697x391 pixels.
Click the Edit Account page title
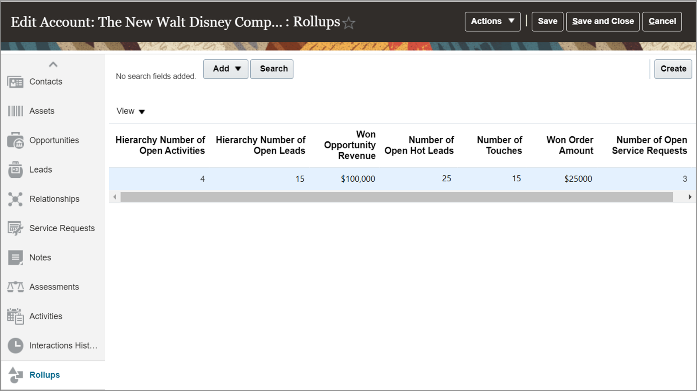175,22
